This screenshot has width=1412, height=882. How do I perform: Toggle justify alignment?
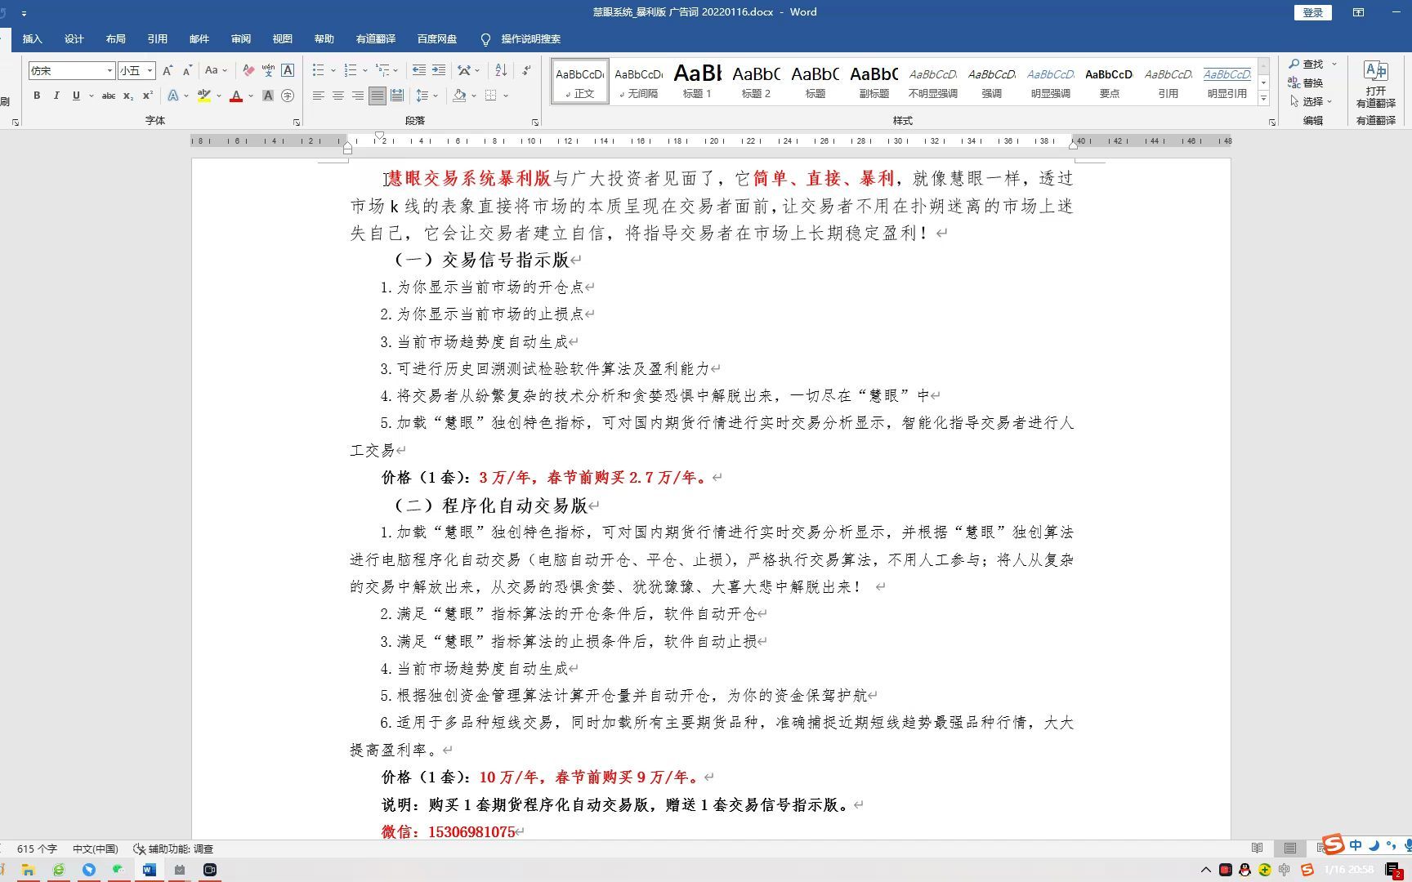tap(377, 96)
